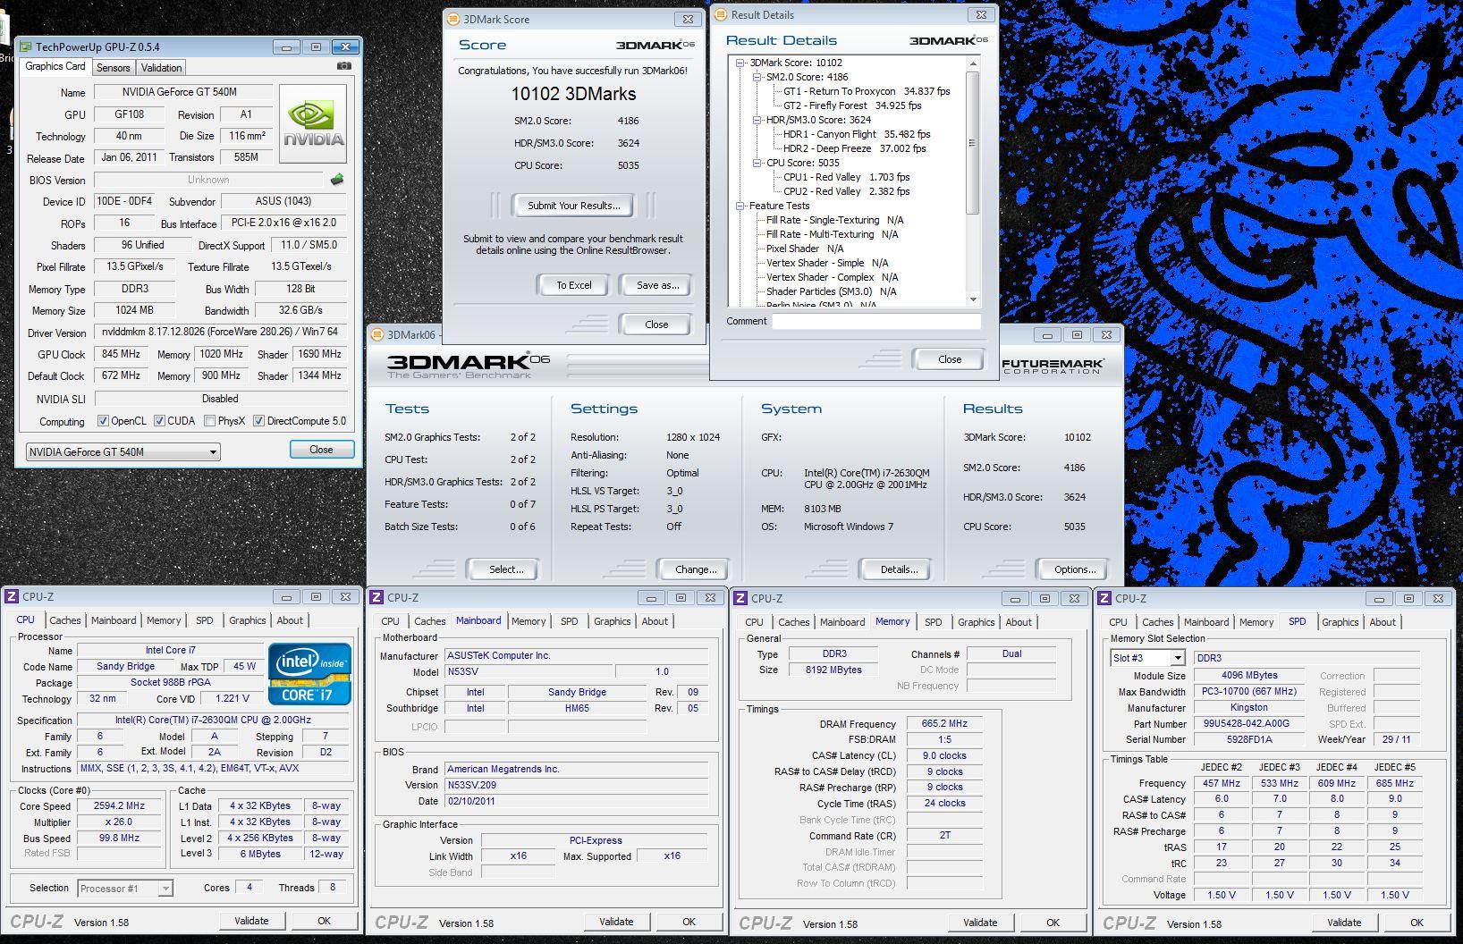The height and width of the screenshot is (944, 1463).
Task: Click the title icon of the CPU-Z SPD window
Action: (x=1105, y=598)
